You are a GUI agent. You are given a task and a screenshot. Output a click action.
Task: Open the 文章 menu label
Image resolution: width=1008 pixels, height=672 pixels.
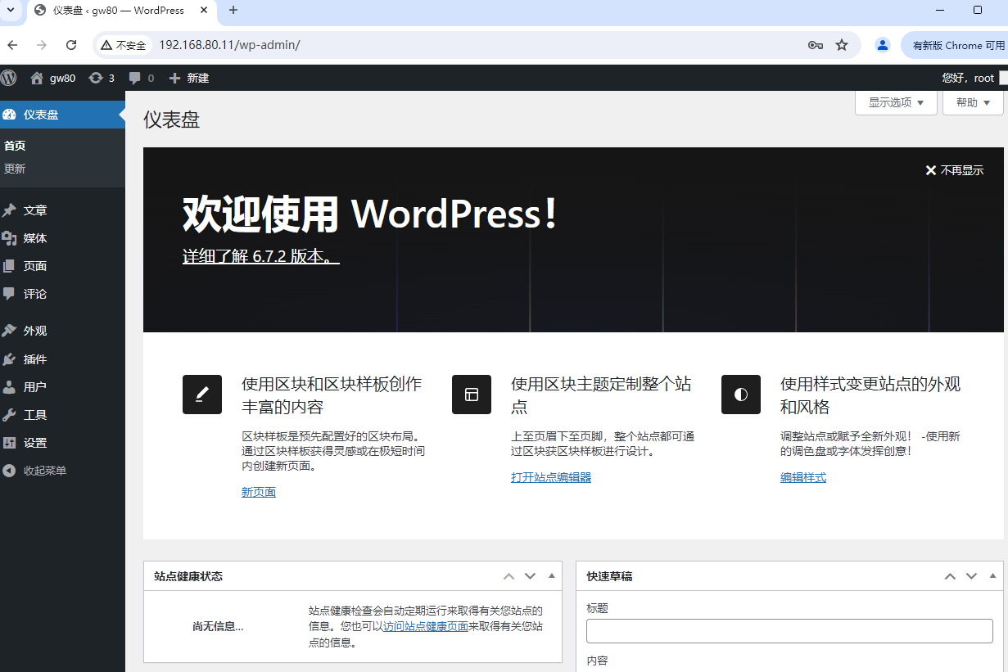coord(35,210)
